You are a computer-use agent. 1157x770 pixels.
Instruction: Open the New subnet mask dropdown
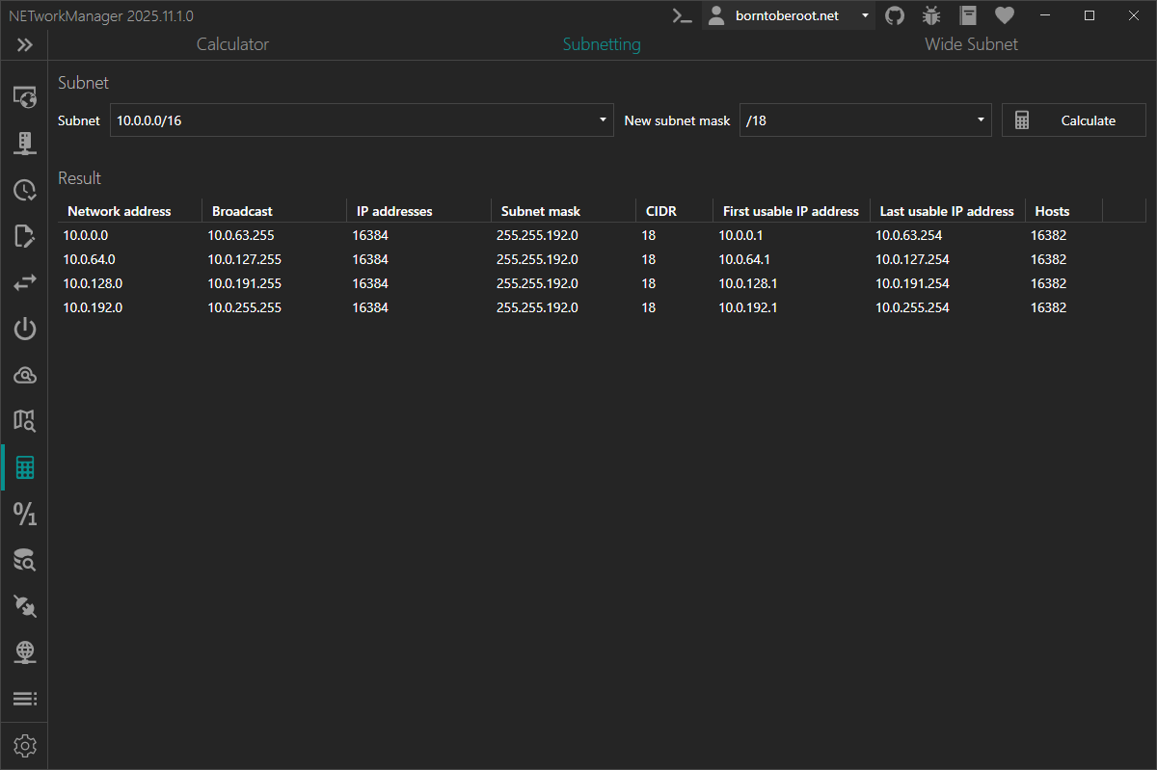click(x=979, y=119)
